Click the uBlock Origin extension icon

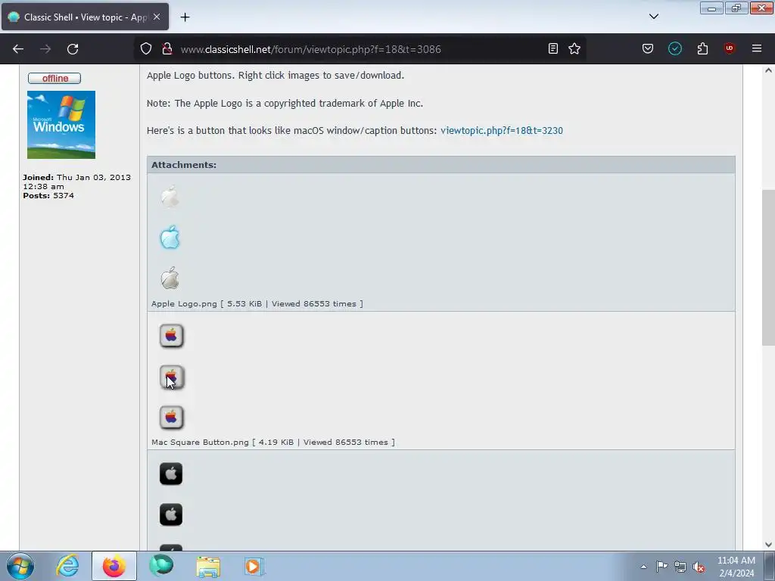[730, 48]
